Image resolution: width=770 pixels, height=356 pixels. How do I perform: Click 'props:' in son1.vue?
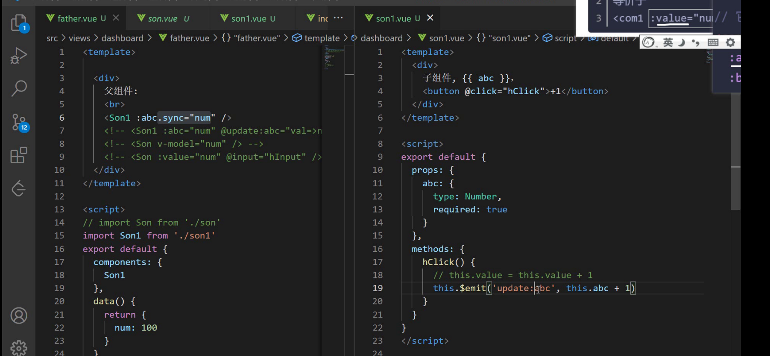[427, 170]
